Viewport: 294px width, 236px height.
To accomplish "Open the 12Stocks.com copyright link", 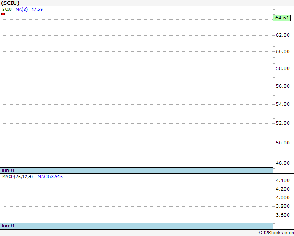I will point(276,233).
